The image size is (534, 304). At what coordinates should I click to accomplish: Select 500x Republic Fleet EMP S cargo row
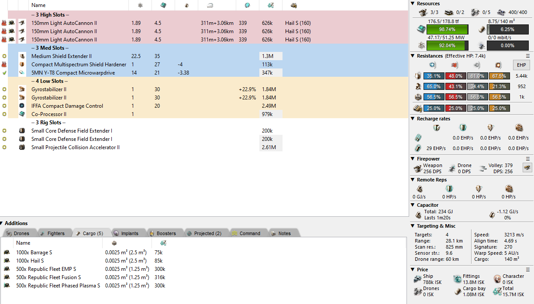click(46, 269)
